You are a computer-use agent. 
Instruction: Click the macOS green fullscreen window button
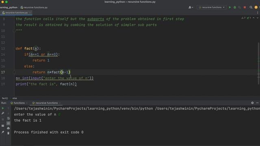(6, 2)
